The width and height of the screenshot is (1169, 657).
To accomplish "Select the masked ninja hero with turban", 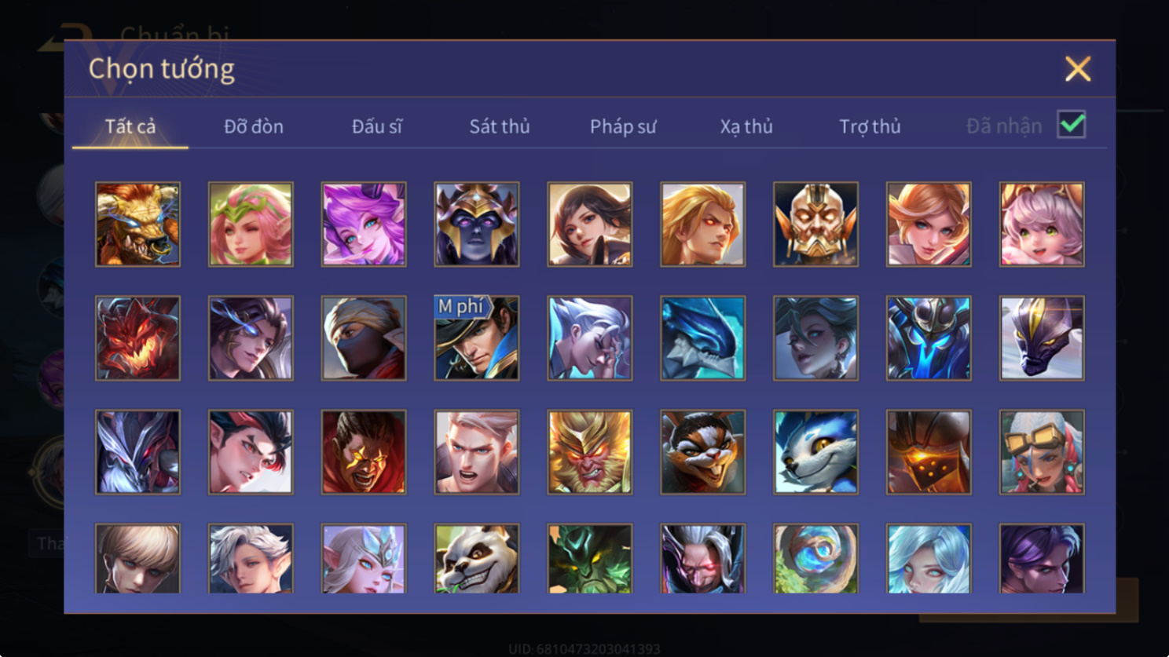I will tap(364, 338).
